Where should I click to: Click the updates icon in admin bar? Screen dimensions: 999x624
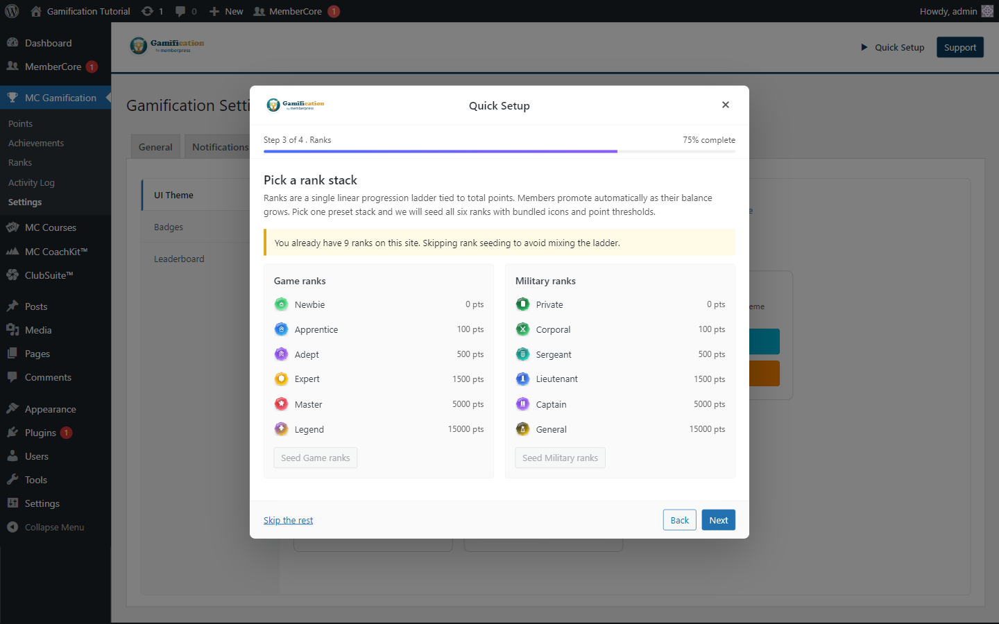(x=147, y=11)
